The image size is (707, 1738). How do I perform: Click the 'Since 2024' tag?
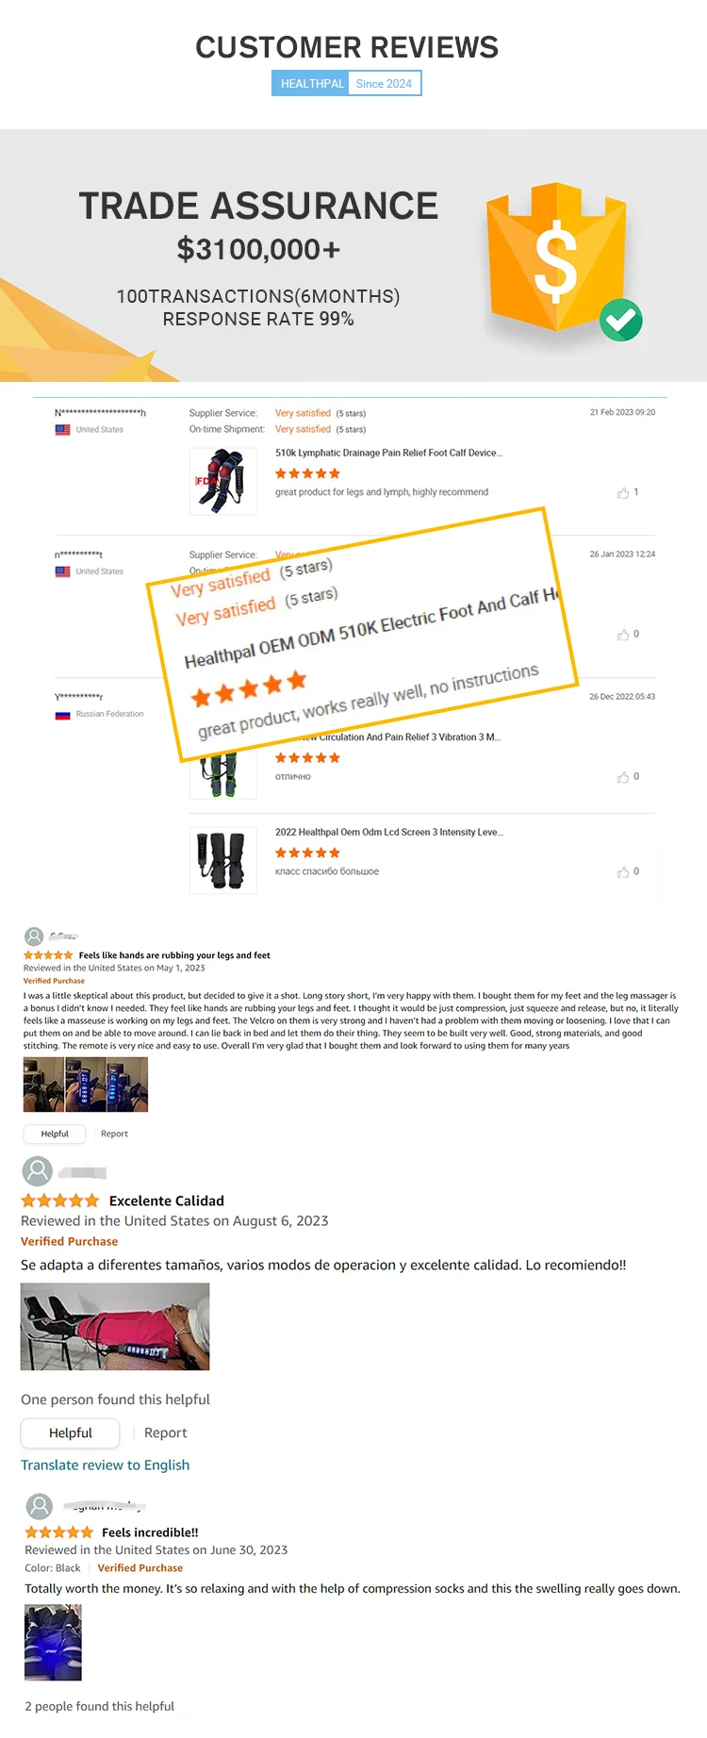(x=384, y=84)
